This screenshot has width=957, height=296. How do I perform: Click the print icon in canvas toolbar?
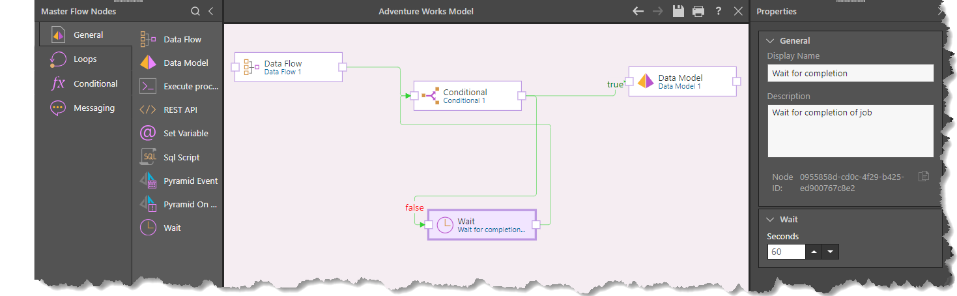698,11
